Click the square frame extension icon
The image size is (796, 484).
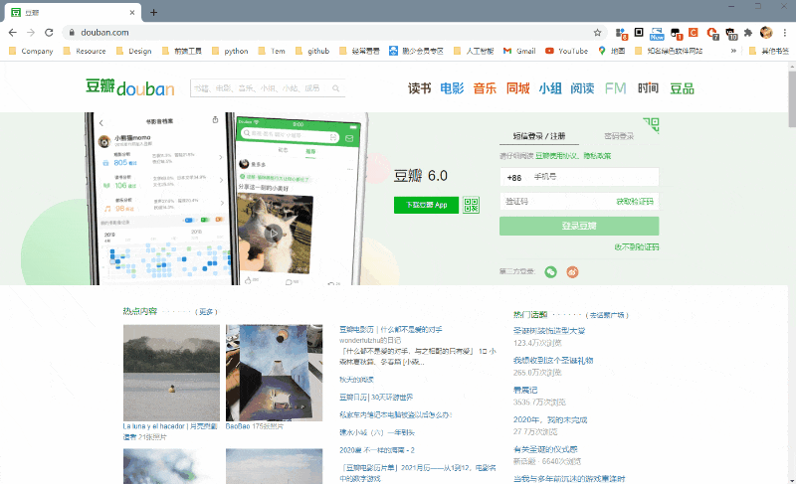(x=639, y=33)
